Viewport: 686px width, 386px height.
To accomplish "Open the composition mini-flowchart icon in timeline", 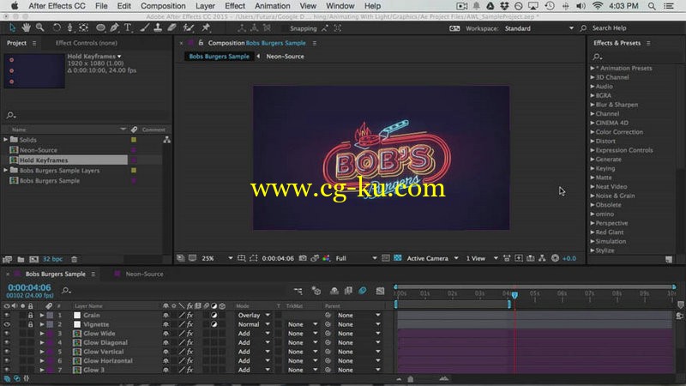I will (x=298, y=291).
